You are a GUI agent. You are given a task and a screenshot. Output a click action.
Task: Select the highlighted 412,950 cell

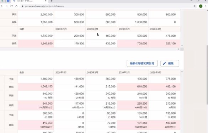coord(36,125)
